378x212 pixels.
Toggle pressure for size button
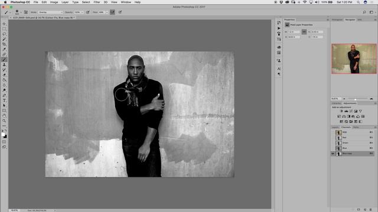(x=120, y=12)
